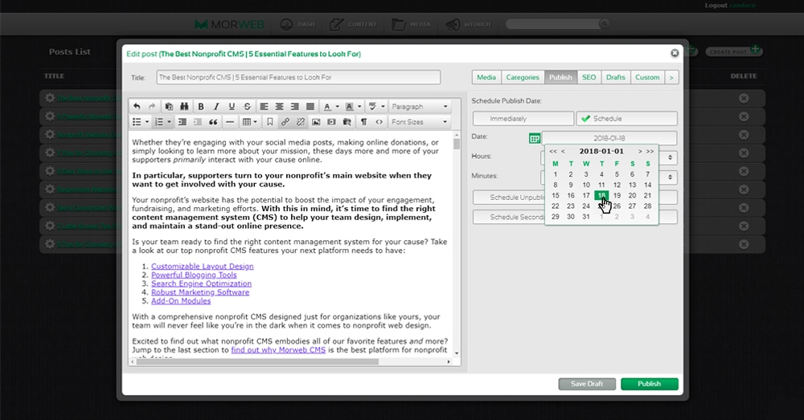Open the Customizable Layout Design link
The image size is (804, 420).
[x=202, y=267]
